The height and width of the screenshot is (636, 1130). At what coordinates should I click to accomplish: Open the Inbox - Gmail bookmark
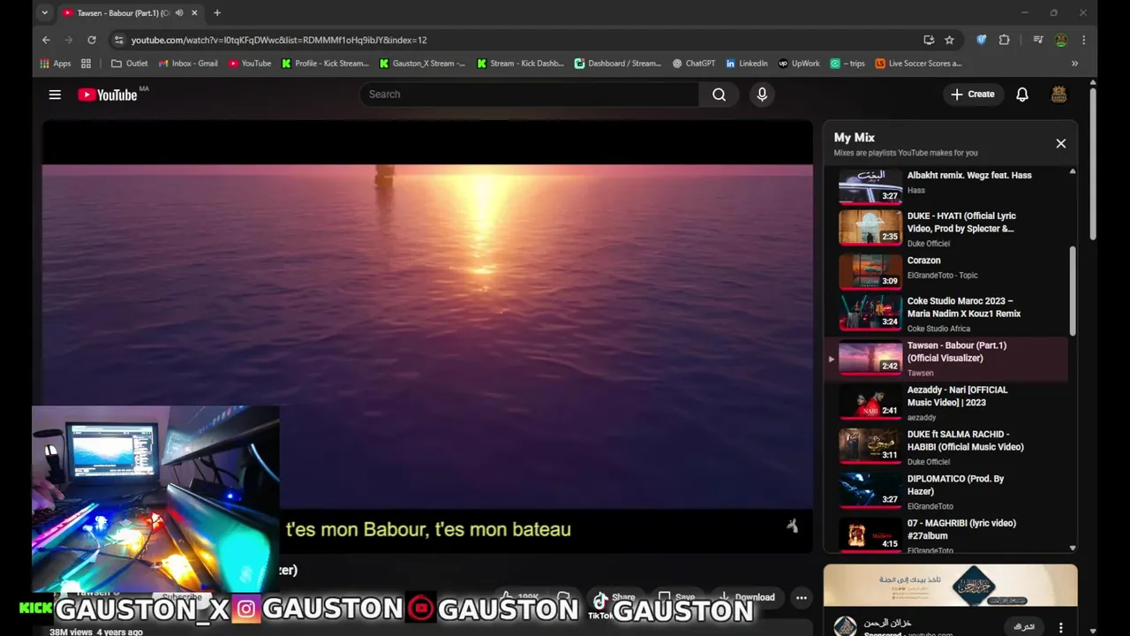point(188,64)
